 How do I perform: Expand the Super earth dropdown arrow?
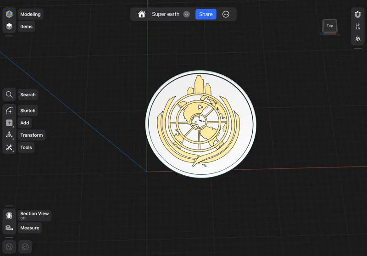pos(187,14)
